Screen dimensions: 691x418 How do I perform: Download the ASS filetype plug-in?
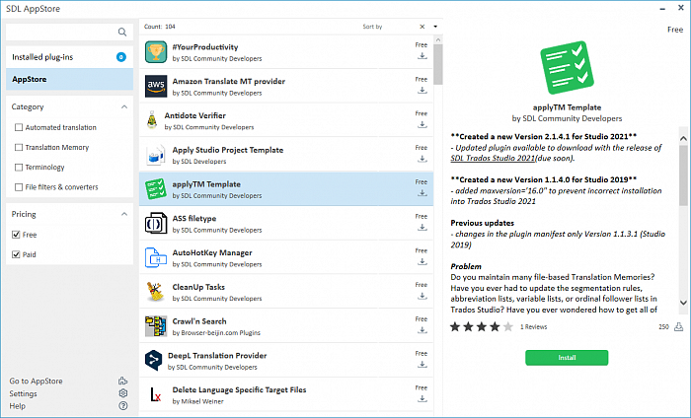(422, 228)
